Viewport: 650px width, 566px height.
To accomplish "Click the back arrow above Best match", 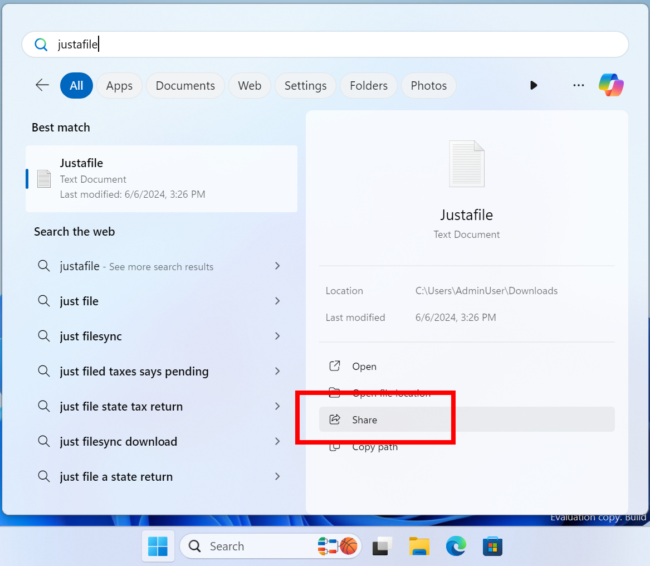I will click(x=42, y=85).
